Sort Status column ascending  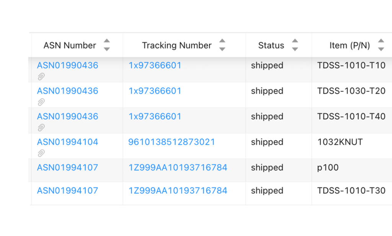click(295, 41)
